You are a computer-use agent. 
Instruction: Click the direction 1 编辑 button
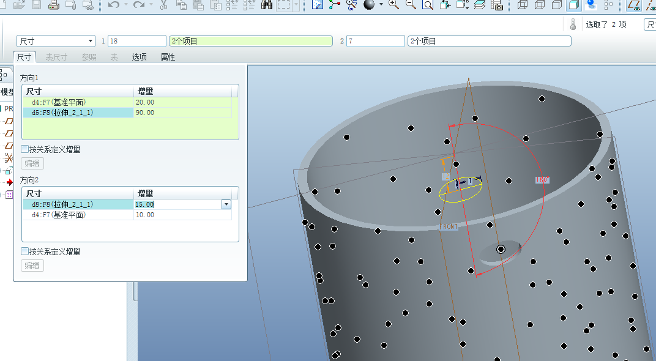pos(32,163)
